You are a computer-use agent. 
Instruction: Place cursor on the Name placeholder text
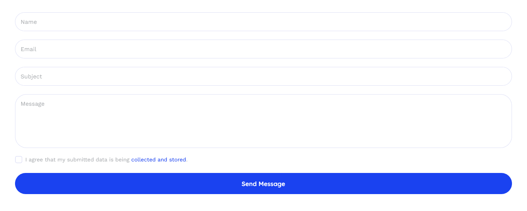point(29,22)
